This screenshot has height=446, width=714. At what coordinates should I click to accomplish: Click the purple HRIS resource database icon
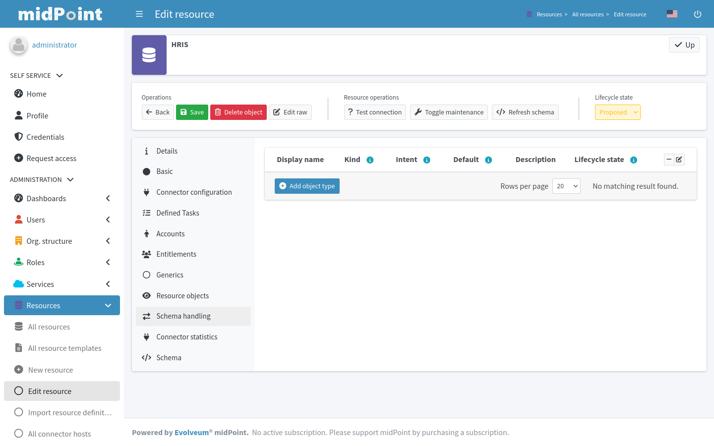(149, 55)
